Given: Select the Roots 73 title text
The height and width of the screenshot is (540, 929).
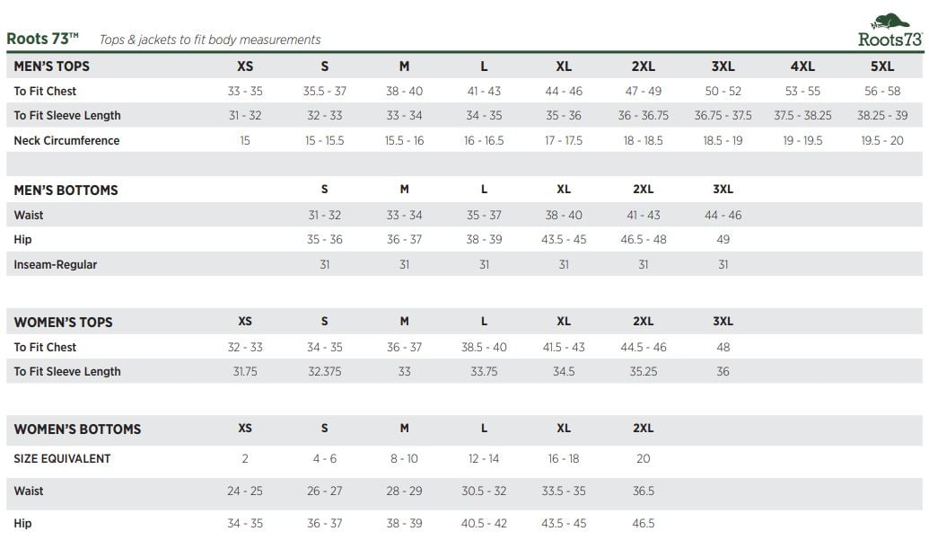Looking at the screenshot, I should pos(42,39).
